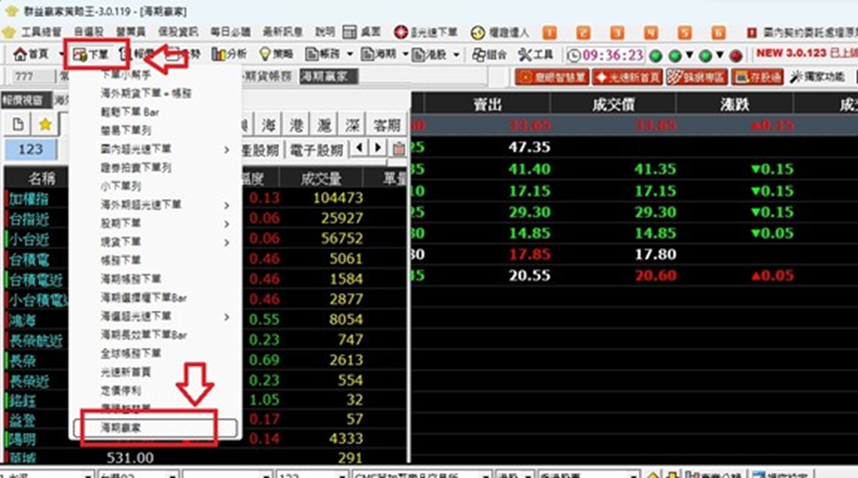Image resolution: width=858 pixels, height=478 pixels.
Task: Select the 滬 market tab
Action: coord(324,125)
